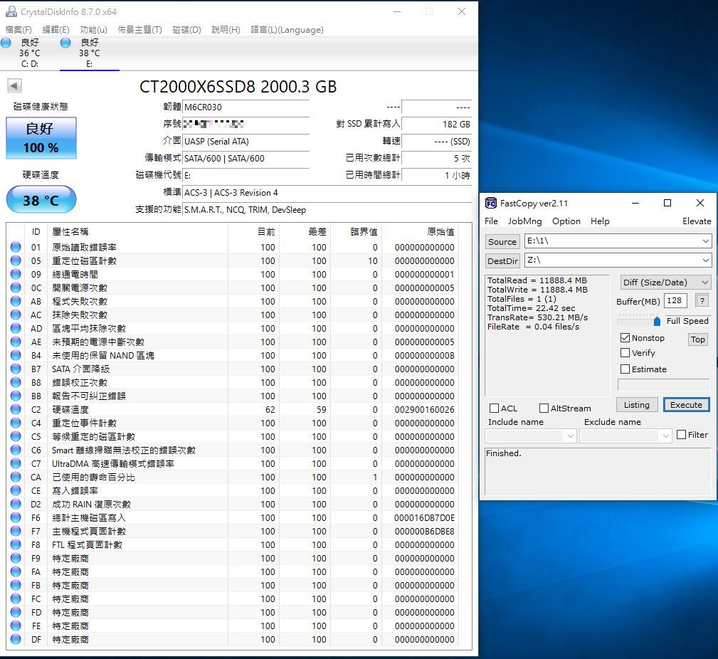The width and height of the screenshot is (718, 659).
Task: Click the Listing button
Action: pyautogui.click(x=636, y=405)
